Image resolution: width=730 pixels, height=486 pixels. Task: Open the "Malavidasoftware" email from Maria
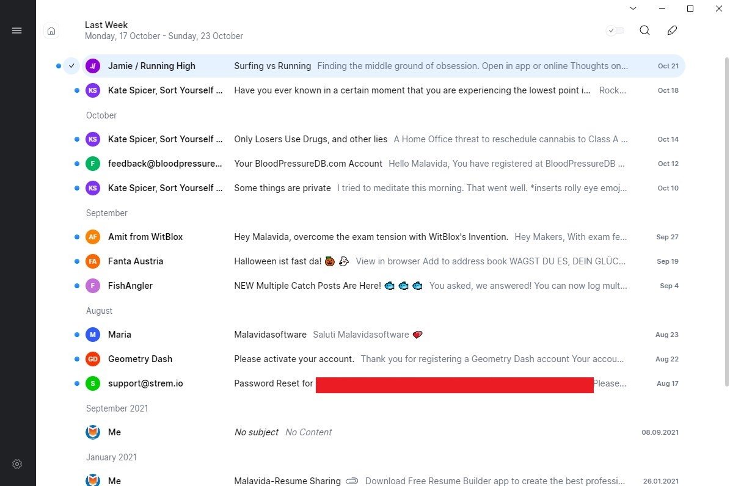[271, 335]
